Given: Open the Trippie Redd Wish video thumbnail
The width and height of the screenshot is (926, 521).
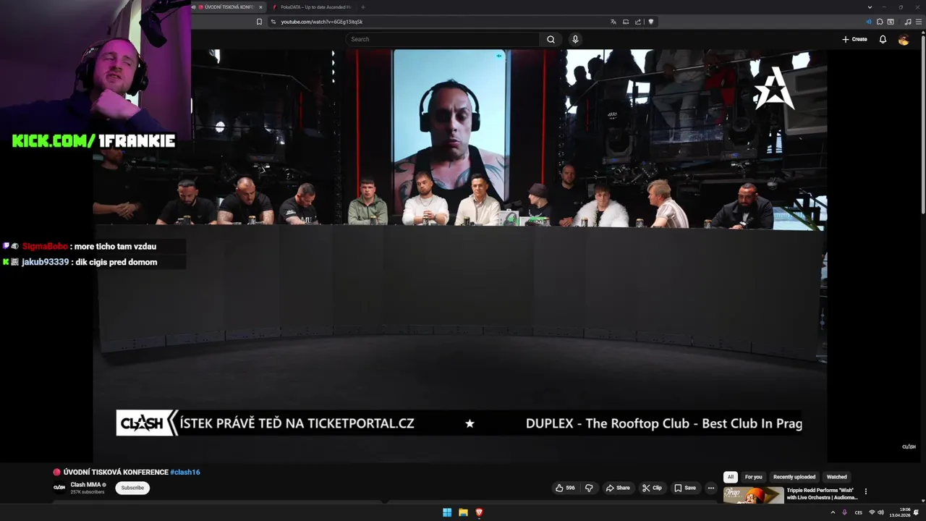Looking at the screenshot, I should (x=753, y=495).
